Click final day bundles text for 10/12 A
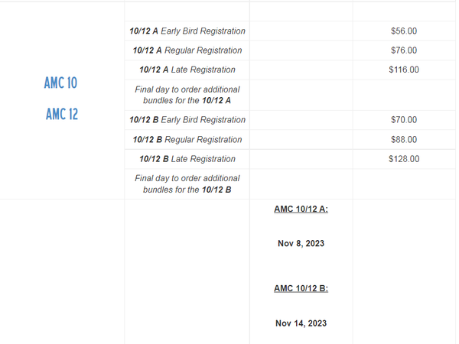The height and width of the screenshot is (344, 459). coord(187,95)
